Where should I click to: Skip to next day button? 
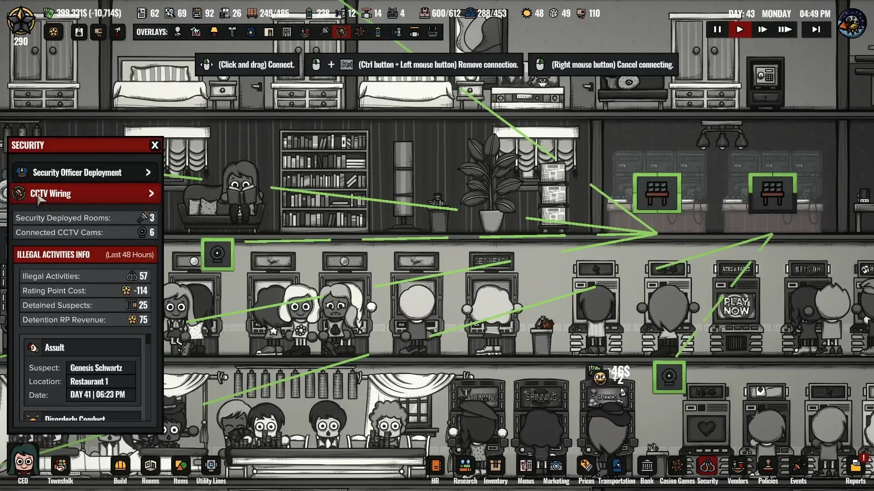816,30
